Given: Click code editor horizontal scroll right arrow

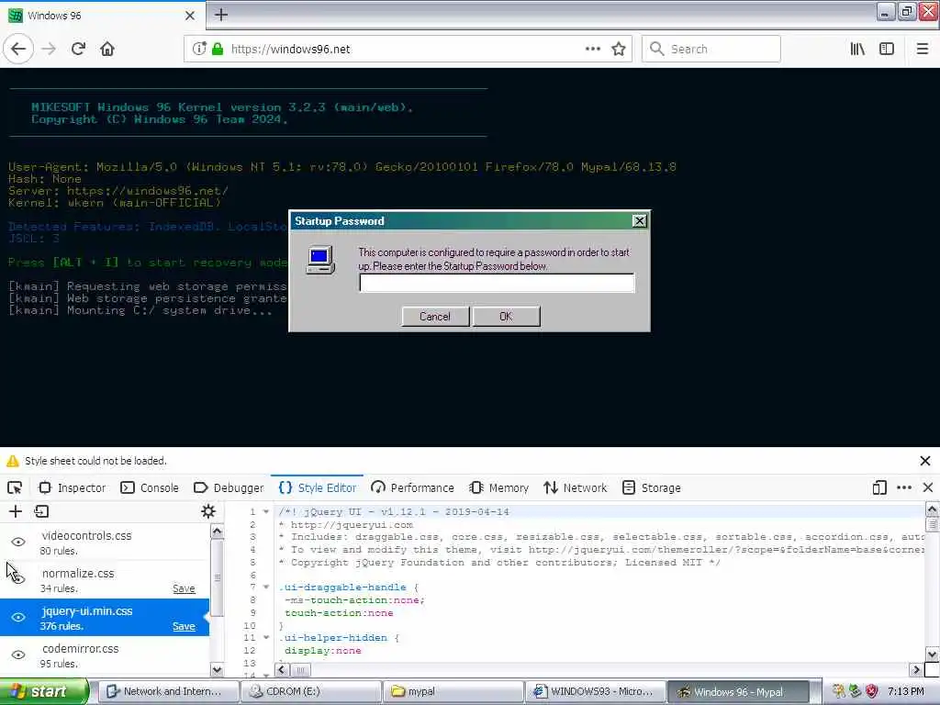Looking at the screenshot, I should 916,670.
